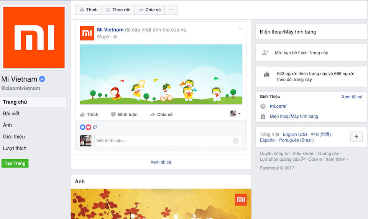Open the yellow blossom photo in Ảnh section
This screenshot has width=368, height=219.
[161, 204]
